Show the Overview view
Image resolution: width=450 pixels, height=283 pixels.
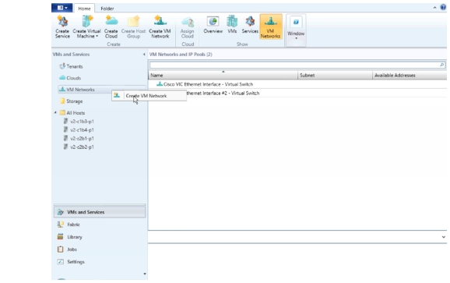tap(213, 25)
